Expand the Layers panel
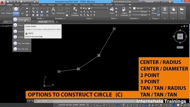This screenshot has height=107, width=190. click(90, 18)
